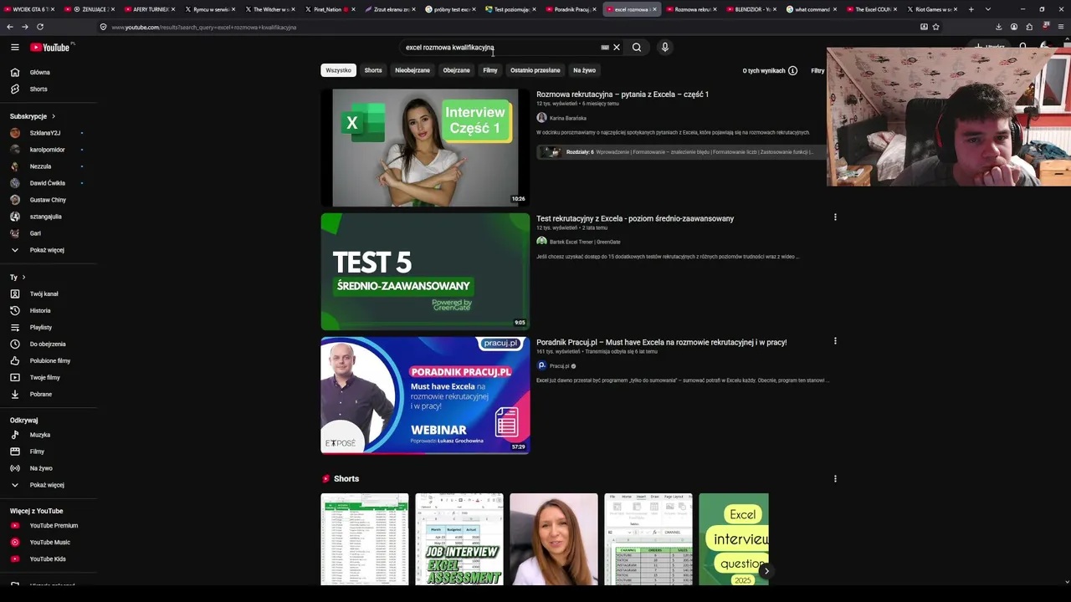The height and width of the screenshot is (602, 1071).
Task: Expand Pokaż więcej under subscriptions
Action: pos(49,250)
